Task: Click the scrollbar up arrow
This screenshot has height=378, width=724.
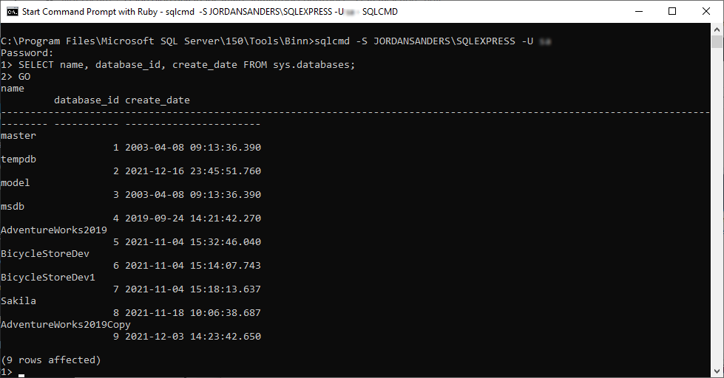Action: pos(717,29)
